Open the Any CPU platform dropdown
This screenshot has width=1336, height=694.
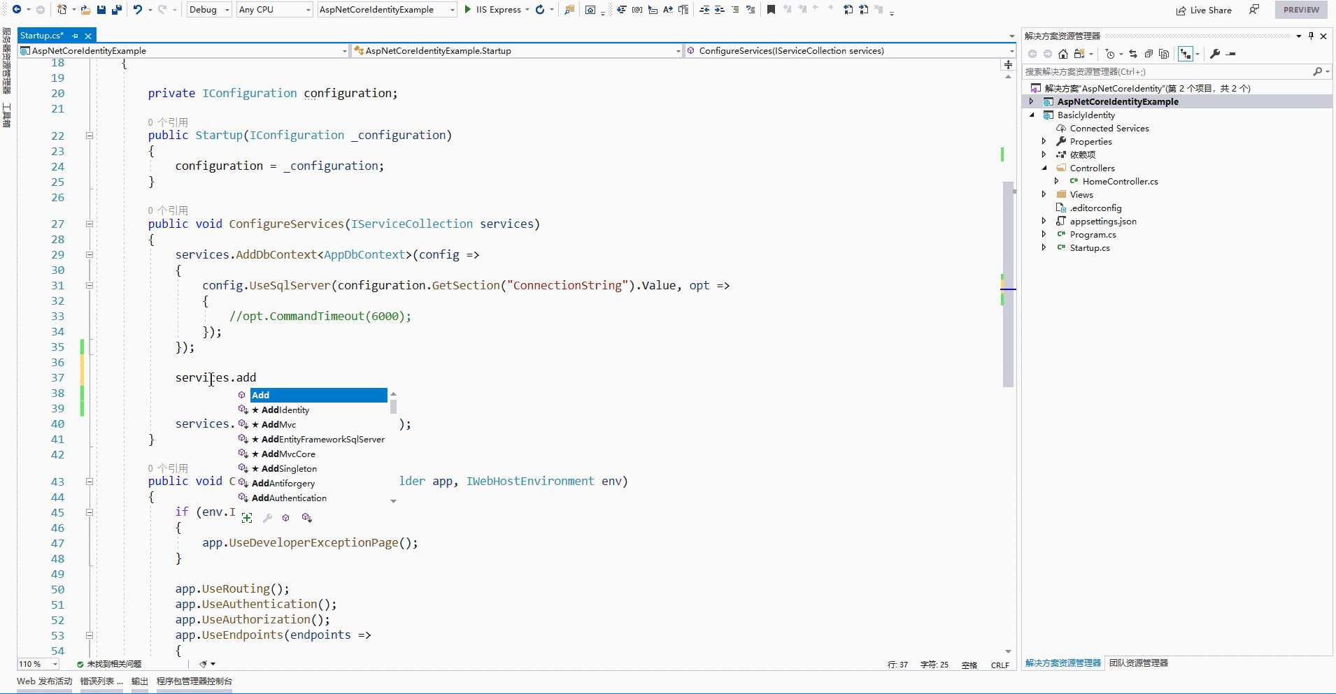[274, 10]
